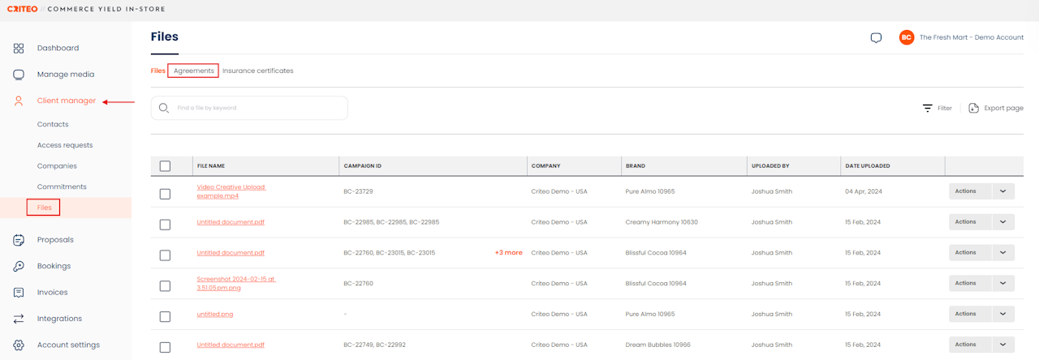The image size is (1039, 360).
Task: Open the chat message icon in header
Action: (x=876, y=38)
